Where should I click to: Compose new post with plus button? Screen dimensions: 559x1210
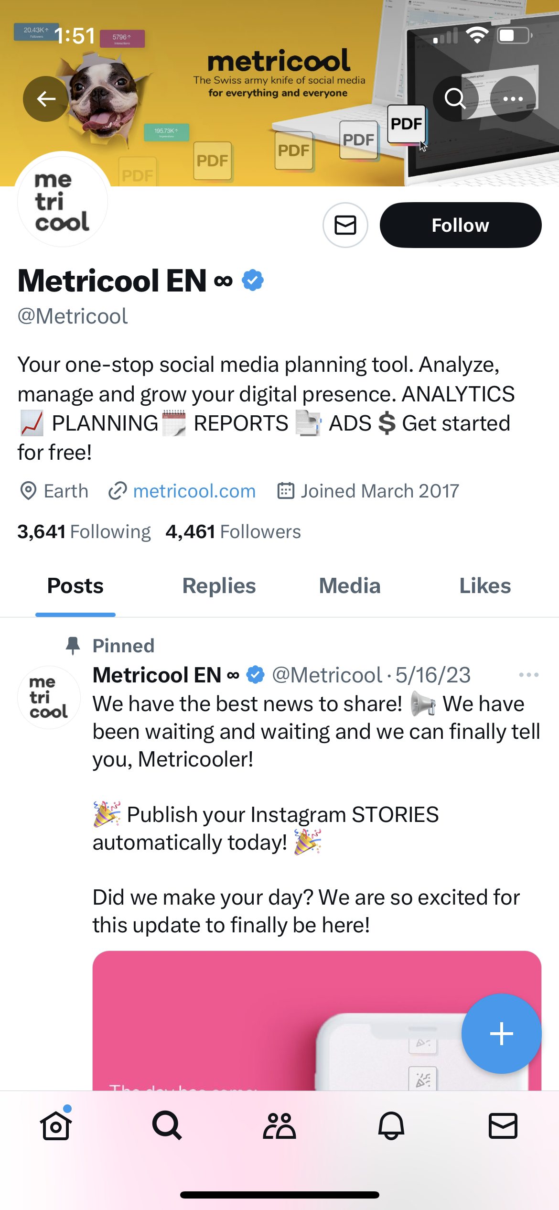[501, 1034]
